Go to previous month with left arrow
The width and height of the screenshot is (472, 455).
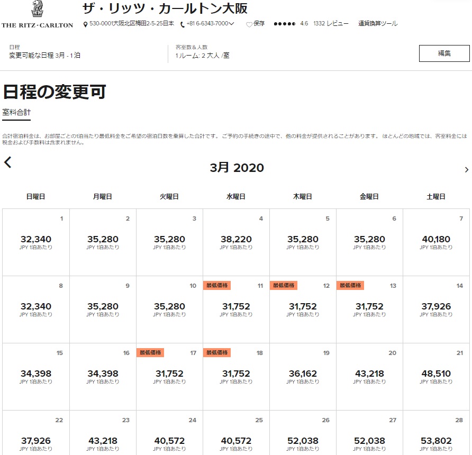pos(8,162)
